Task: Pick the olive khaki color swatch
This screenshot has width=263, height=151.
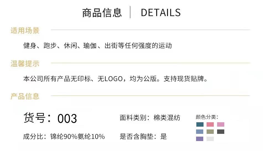Action: (x=210, y=132)
